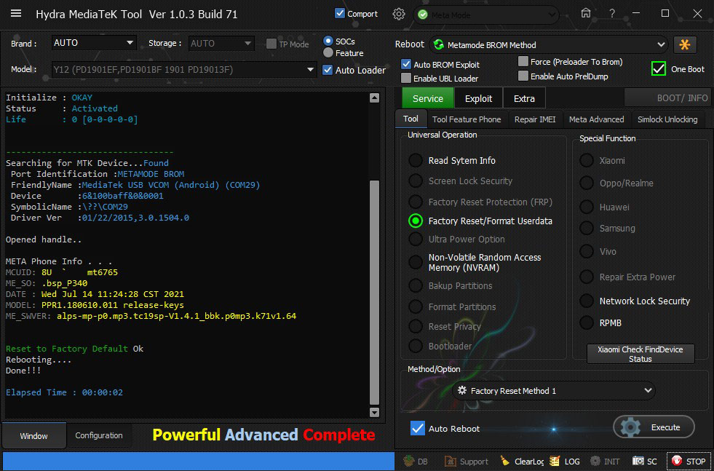
Task: Click the INIT gear in bottom bar
Action: coord(605,461)
